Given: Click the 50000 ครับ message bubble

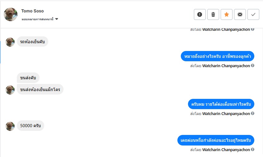Looking at the screenshot, I should (x=31, y=126).
